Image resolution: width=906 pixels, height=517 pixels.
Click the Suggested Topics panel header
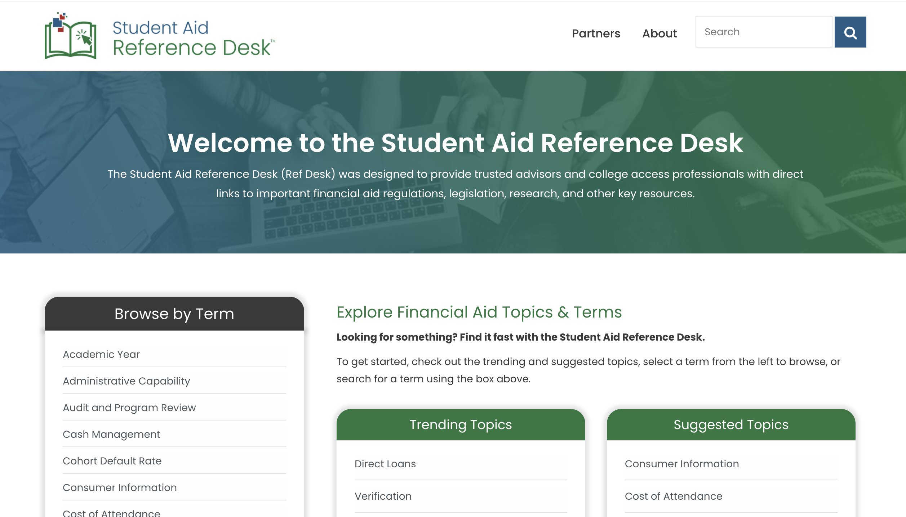[x=731, y=424]
